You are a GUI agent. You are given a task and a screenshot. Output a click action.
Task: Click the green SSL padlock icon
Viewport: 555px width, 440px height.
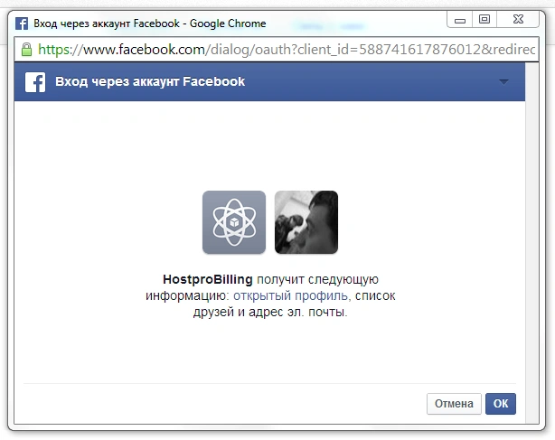pyautogui.click(x=26, y=50)
